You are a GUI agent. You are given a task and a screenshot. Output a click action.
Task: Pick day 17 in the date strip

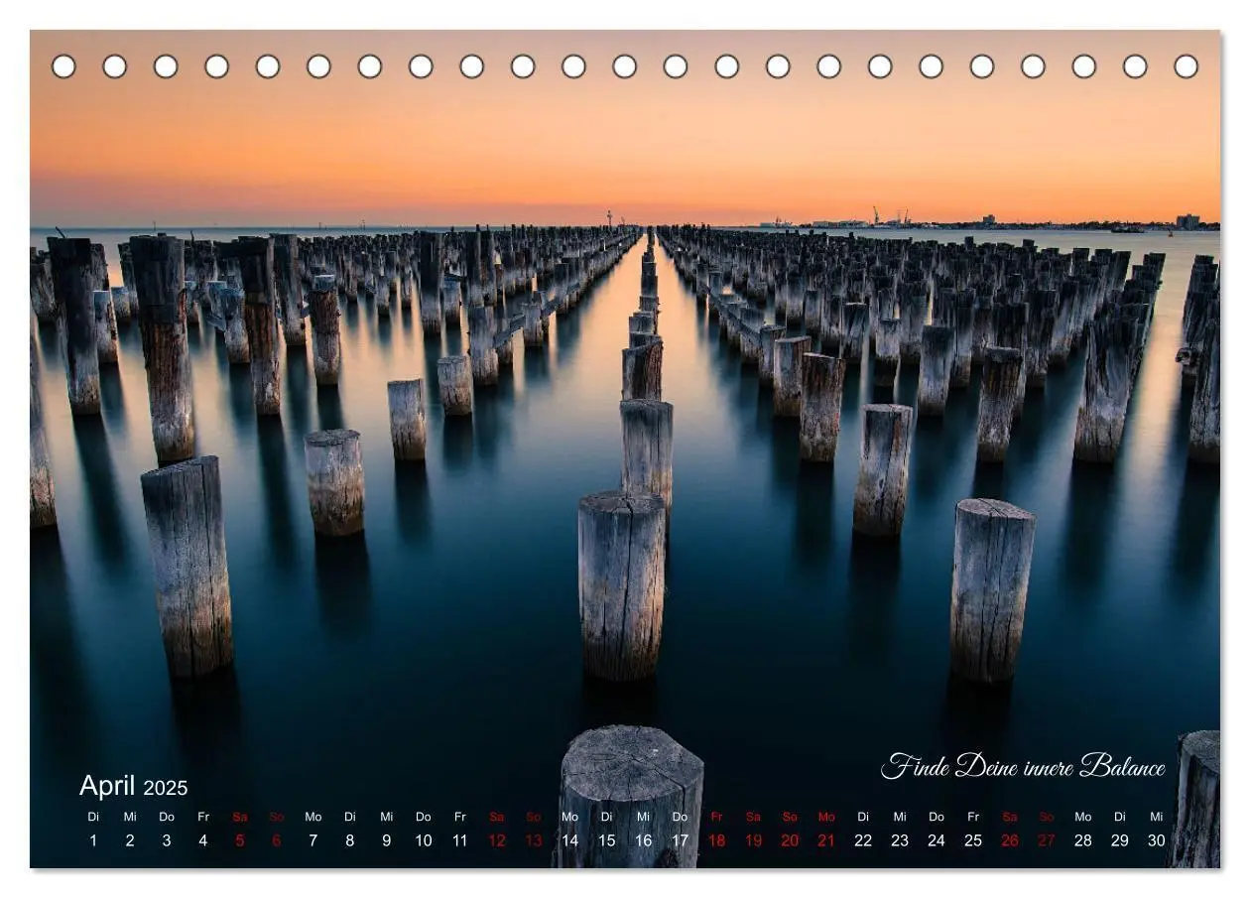(x=681, y=840)
